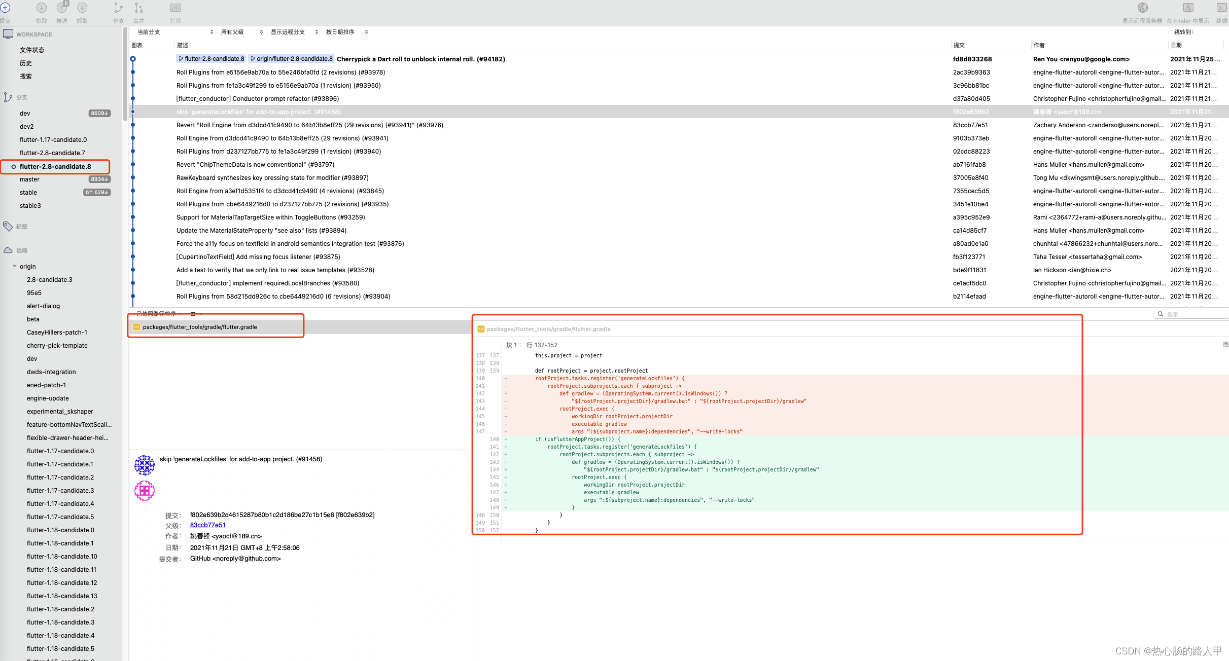Click the Show in Finder icon

(1188, 8)
